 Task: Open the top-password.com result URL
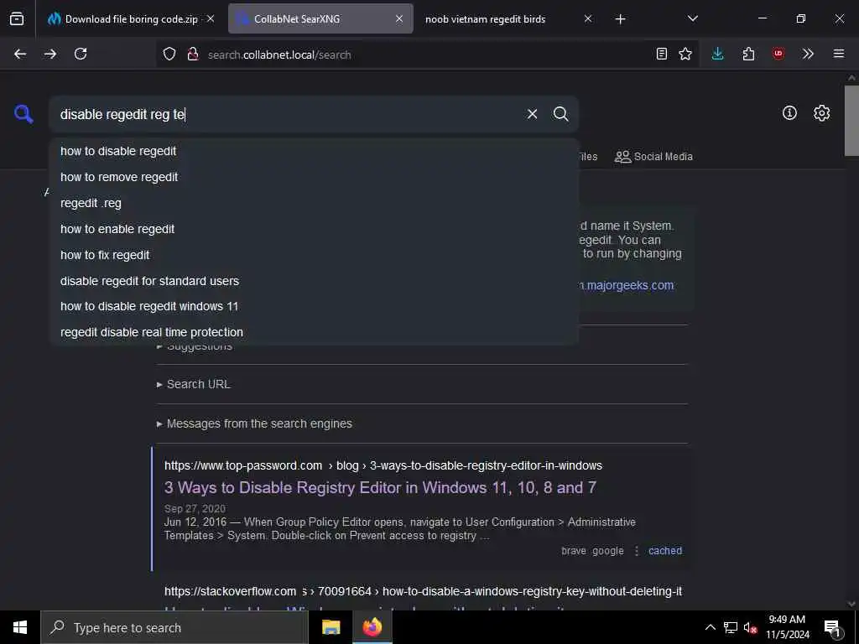[x=383, y=465]
